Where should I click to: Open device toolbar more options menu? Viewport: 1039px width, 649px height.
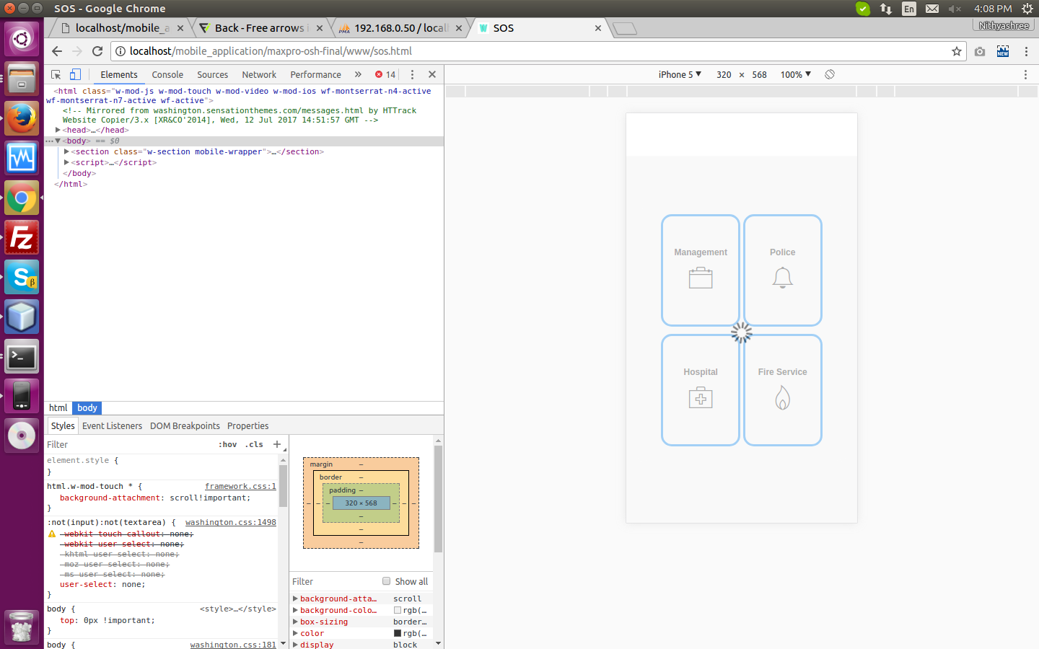pos(1025,74)
